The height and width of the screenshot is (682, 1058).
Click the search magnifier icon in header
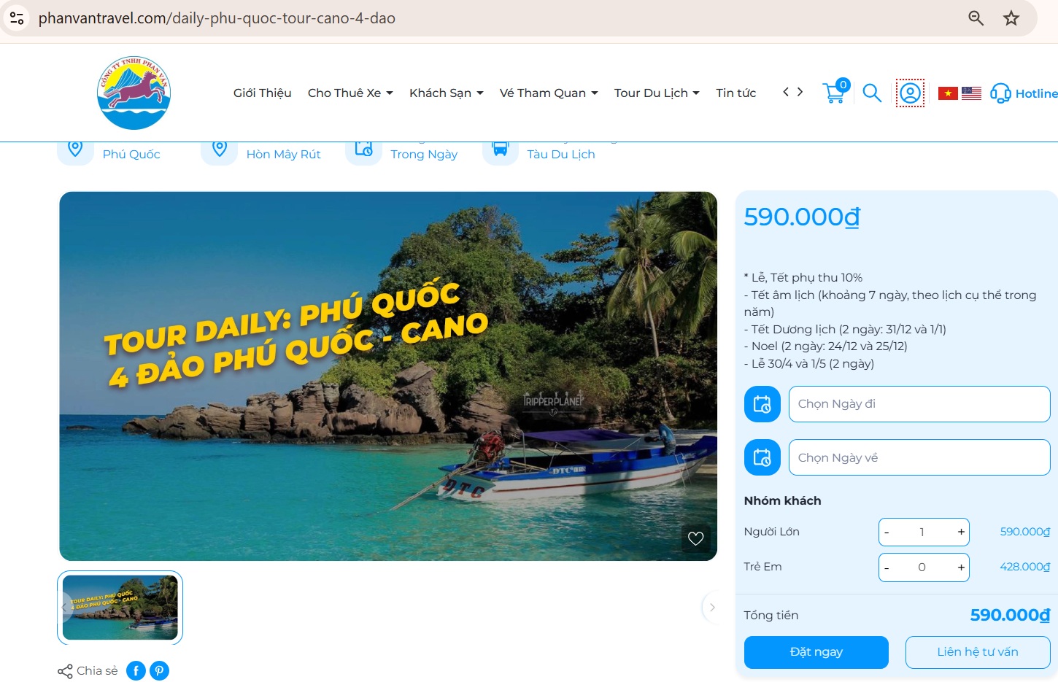coord(872,93)
